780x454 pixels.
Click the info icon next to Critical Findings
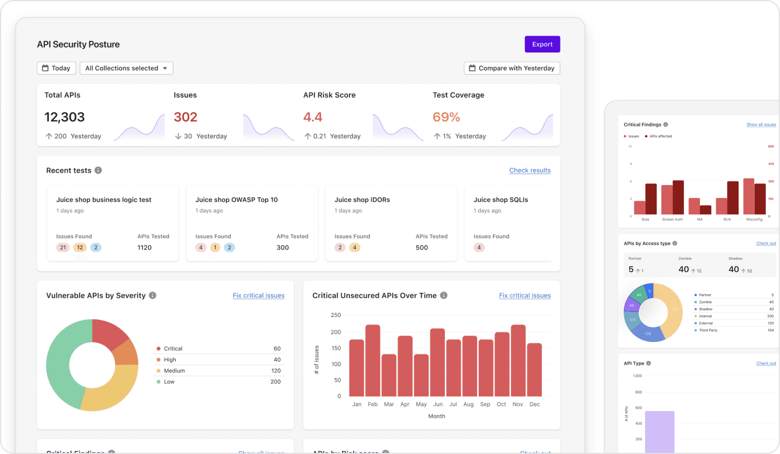[666, 124]
